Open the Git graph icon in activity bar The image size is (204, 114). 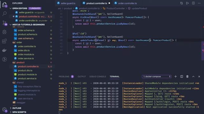coord(4,59)
